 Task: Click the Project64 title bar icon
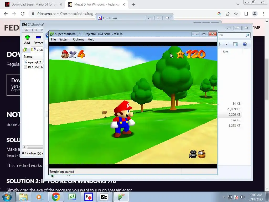point(52,34)
